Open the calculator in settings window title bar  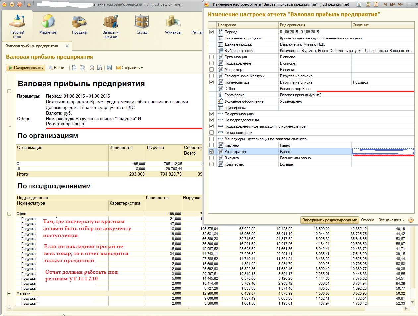pyautogui.click(x=368, y=4)
